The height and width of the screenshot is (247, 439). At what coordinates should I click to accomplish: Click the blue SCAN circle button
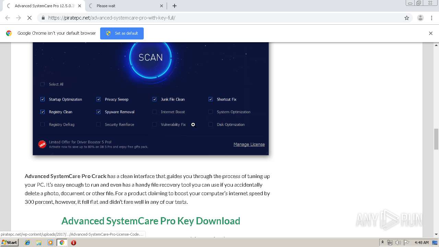coord(151,58)
